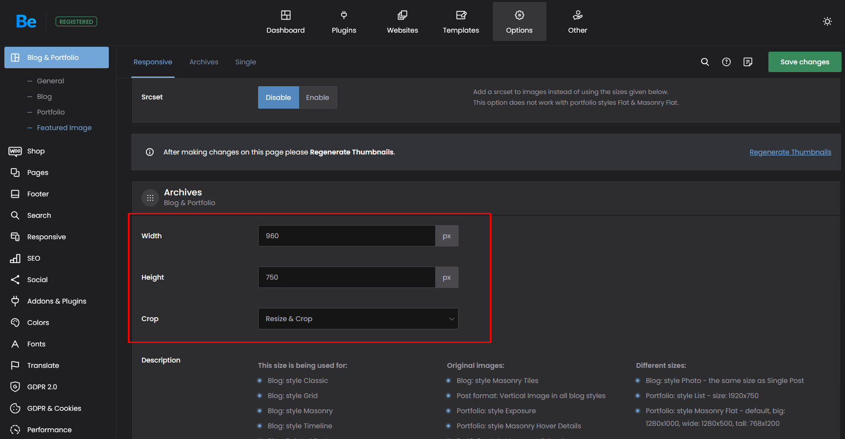845x439 pixels.
Task: Click the Archives section grid icon
Action: (x=150, y=198)
